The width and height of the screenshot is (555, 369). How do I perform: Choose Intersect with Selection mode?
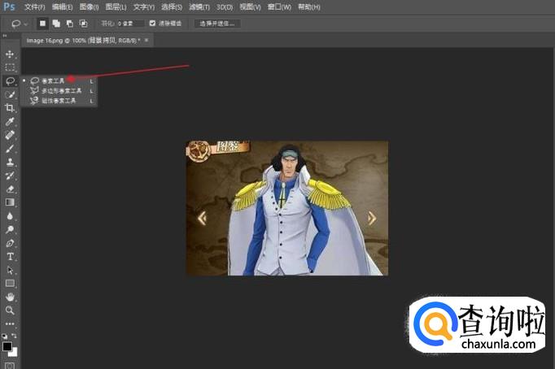[84, 24]
